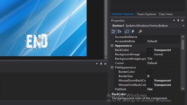Click top-left resize handle of END button

[25, 33]
